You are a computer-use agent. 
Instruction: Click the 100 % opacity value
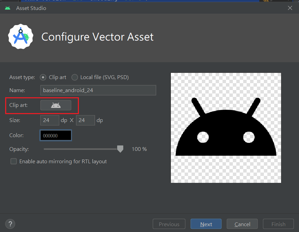(139, 149)
